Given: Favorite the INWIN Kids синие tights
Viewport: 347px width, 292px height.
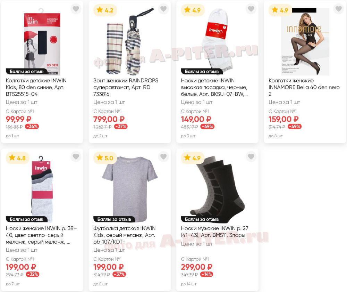Looking at the screenshot, I should coord(76,9).
